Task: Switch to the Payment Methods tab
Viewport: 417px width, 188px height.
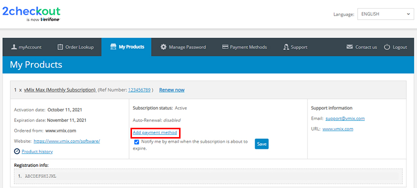Action: coord(244,47)
